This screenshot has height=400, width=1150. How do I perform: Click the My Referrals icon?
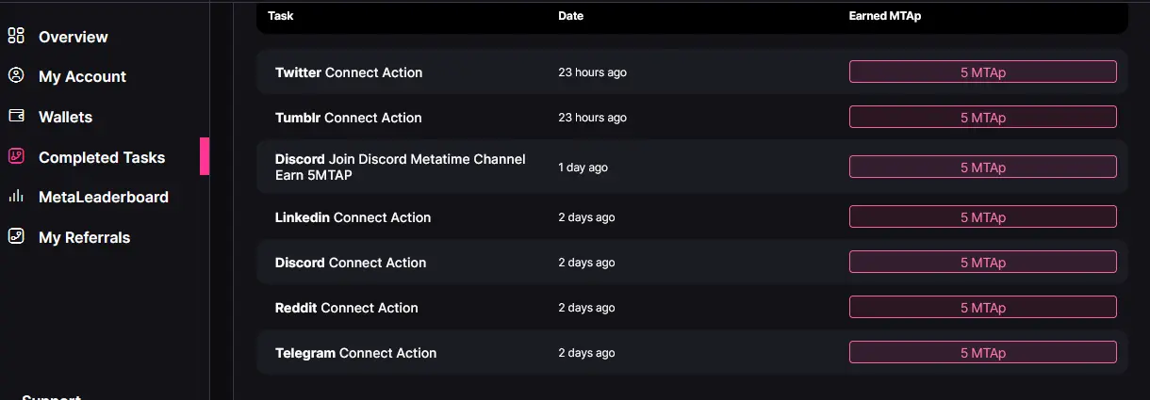click(16, 237)
